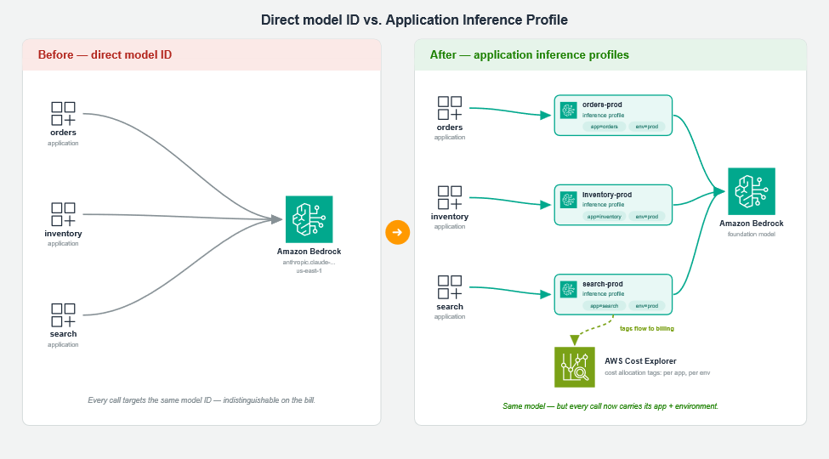
Task: Click the "orders" label in the Before panel
Action: (63, 133)
